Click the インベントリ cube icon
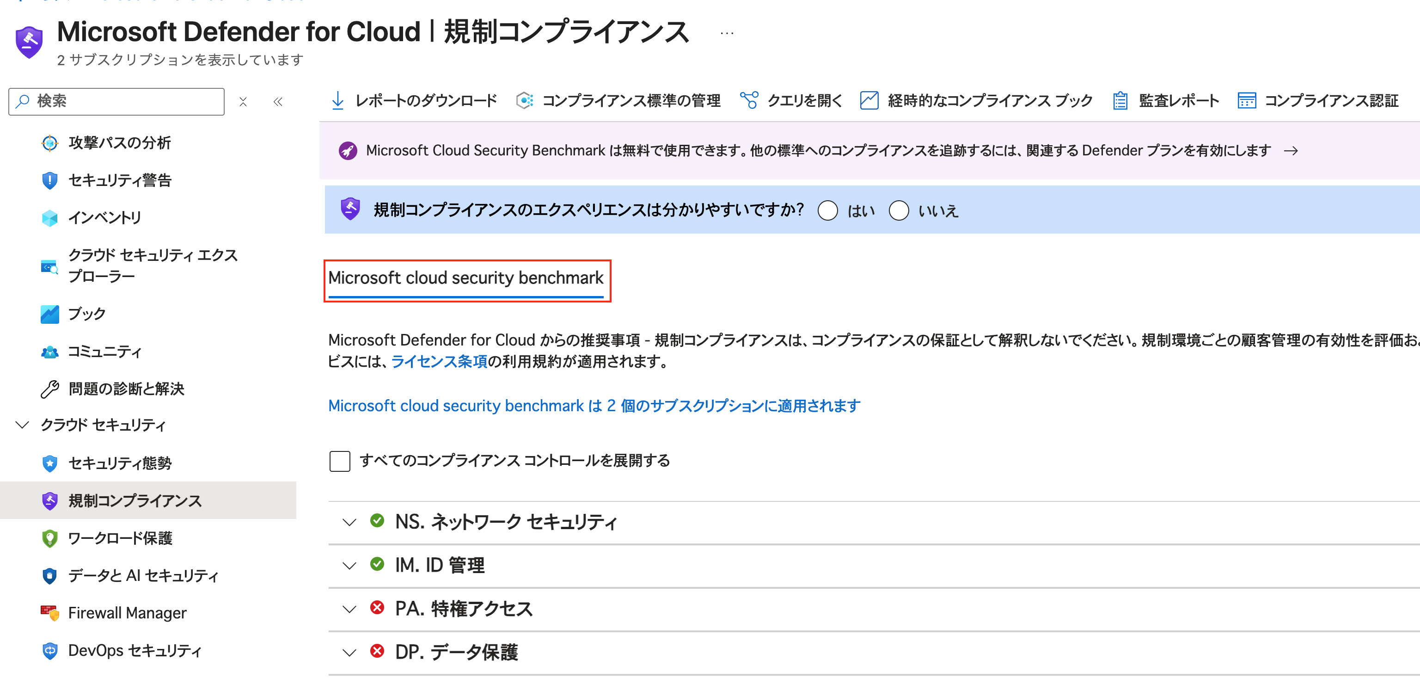 tap(49, 218)
